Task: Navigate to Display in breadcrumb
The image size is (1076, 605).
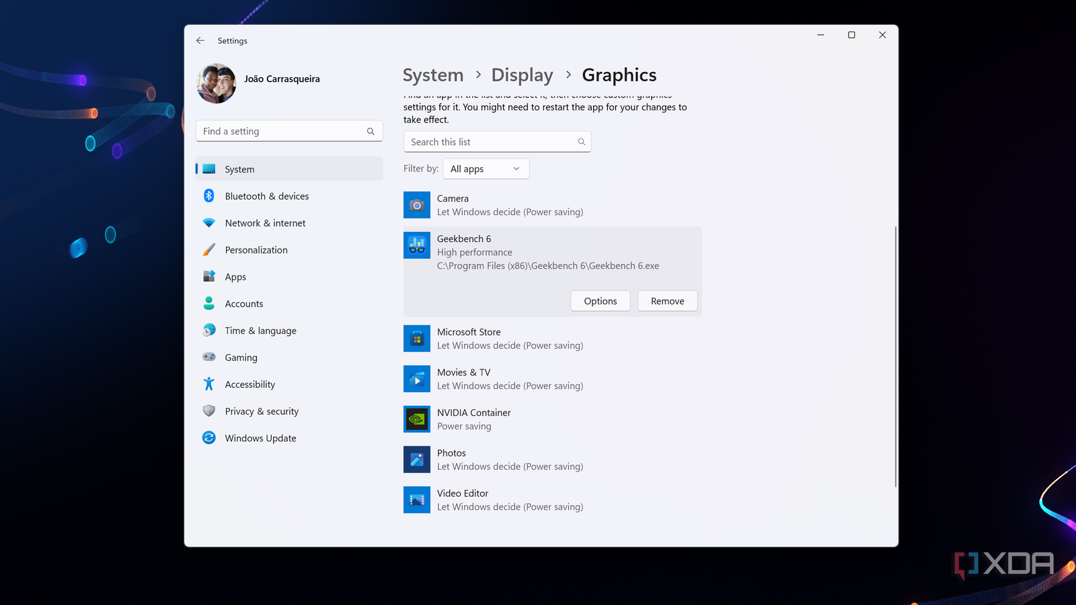Action: [x=522, y=75]
